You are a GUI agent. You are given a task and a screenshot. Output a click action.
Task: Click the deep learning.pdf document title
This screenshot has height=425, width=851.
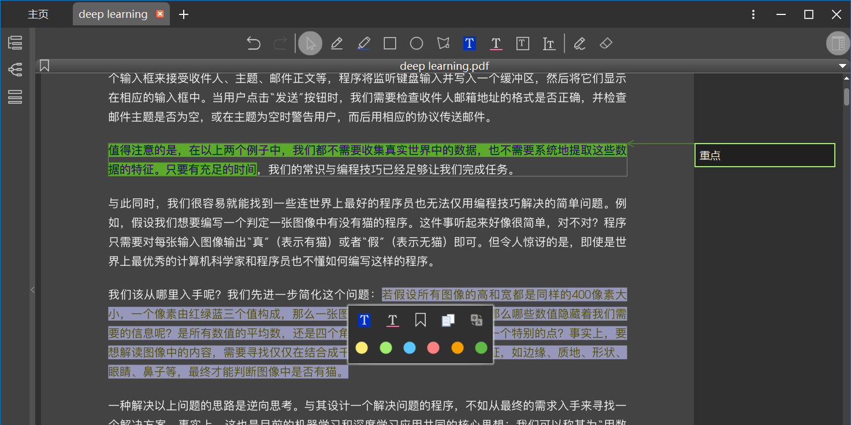[444, 66]
